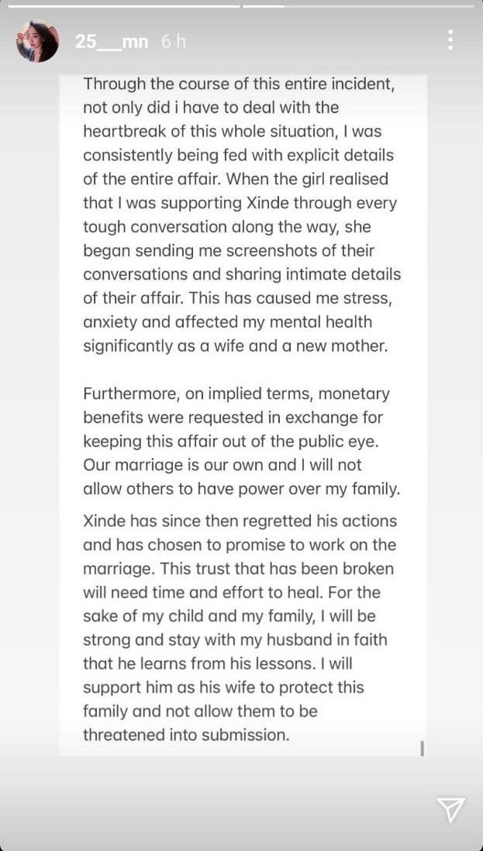
Task: Click the scroll indicator at the text card's bottom right
Action: tap(422, 748)
